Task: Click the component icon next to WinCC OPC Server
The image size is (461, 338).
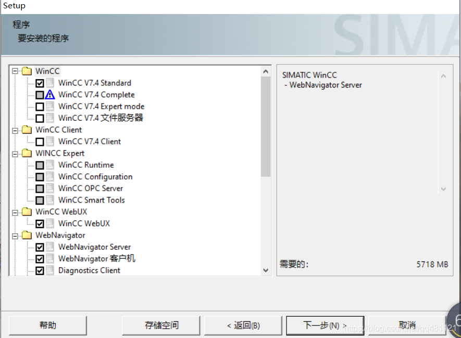Action: (49, 188)
